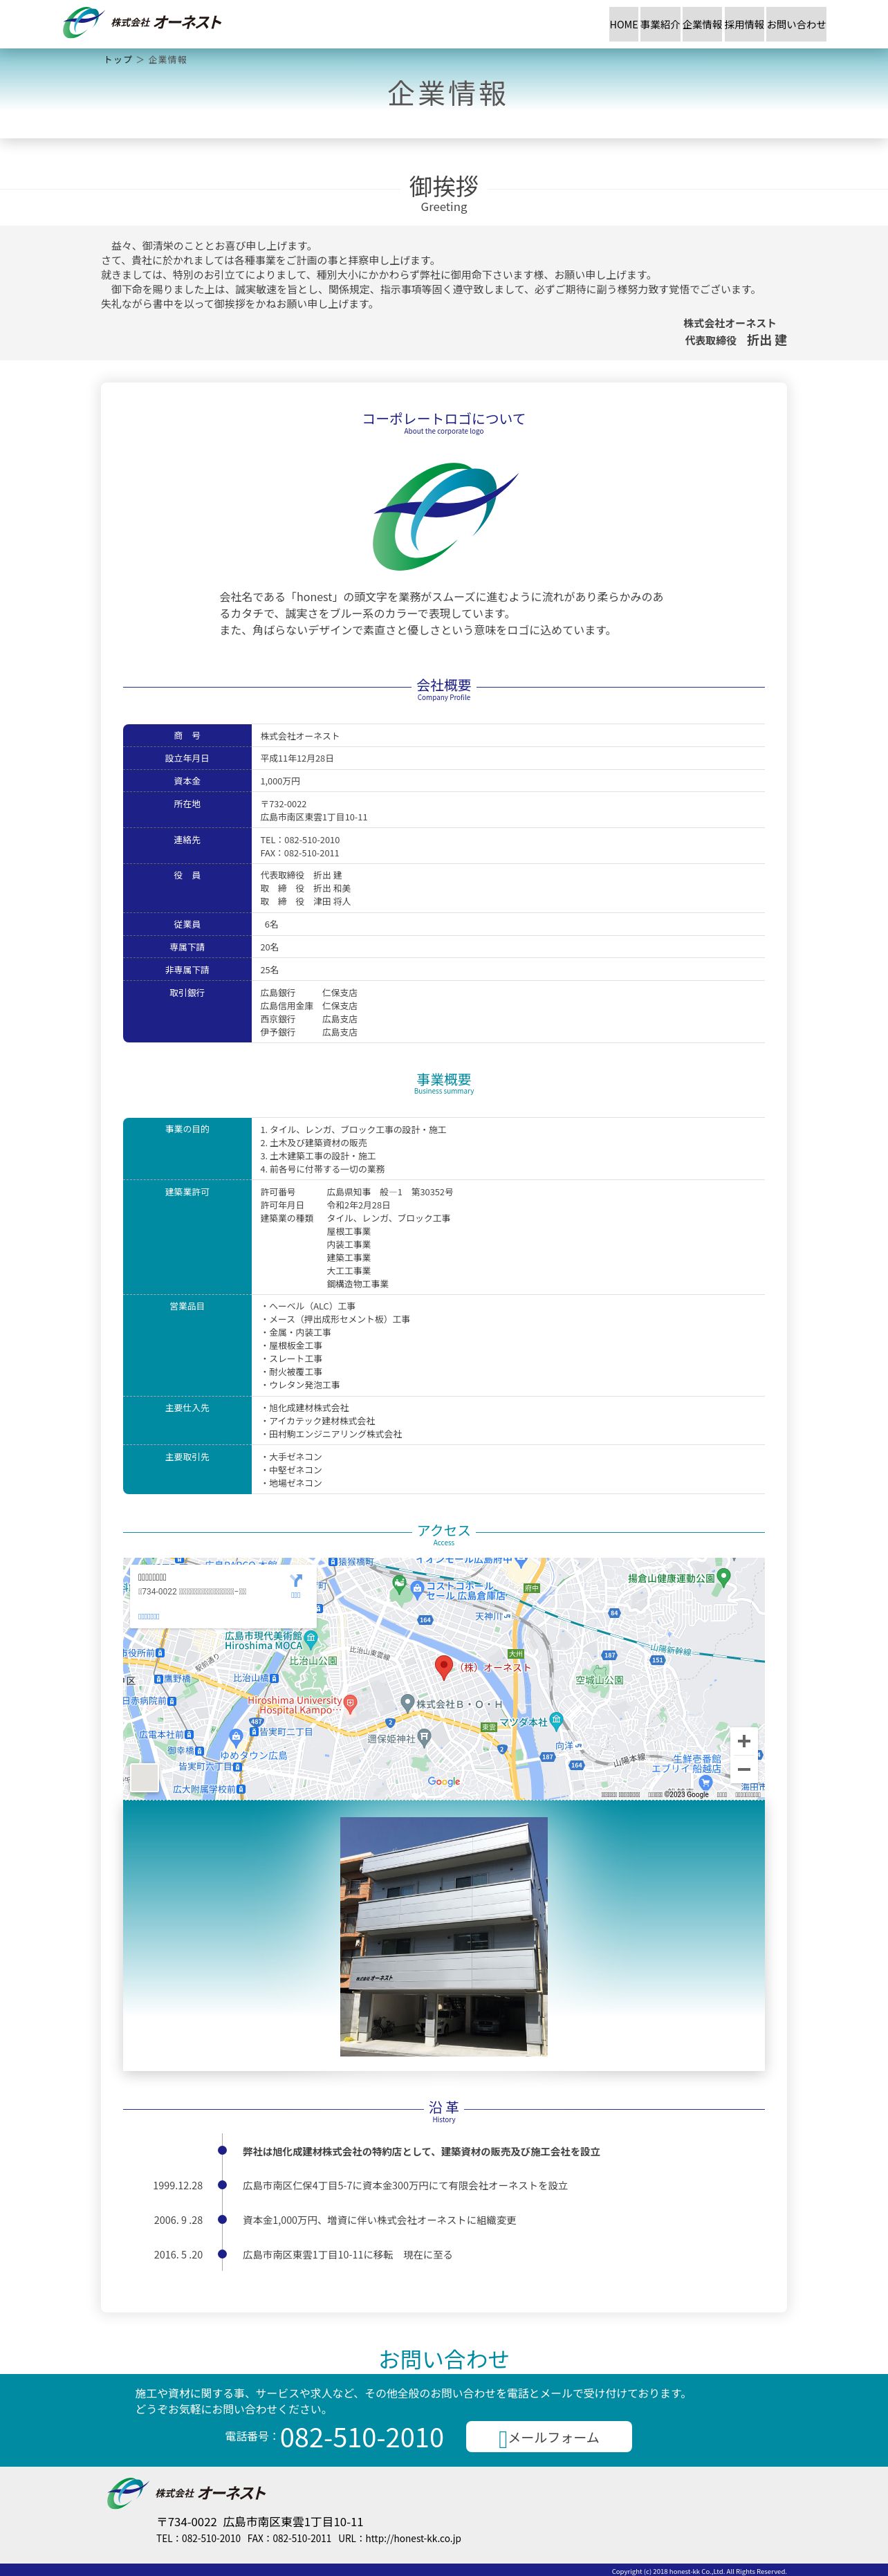
Task: Click the 事業概要 section heading
Action: click(444, 1079)
